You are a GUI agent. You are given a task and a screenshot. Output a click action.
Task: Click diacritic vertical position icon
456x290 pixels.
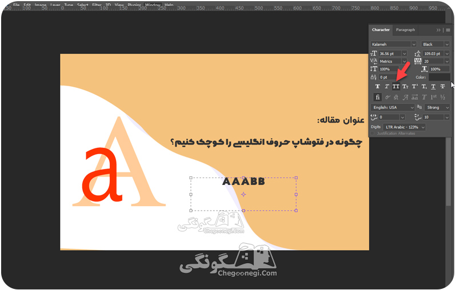[418, 117]
